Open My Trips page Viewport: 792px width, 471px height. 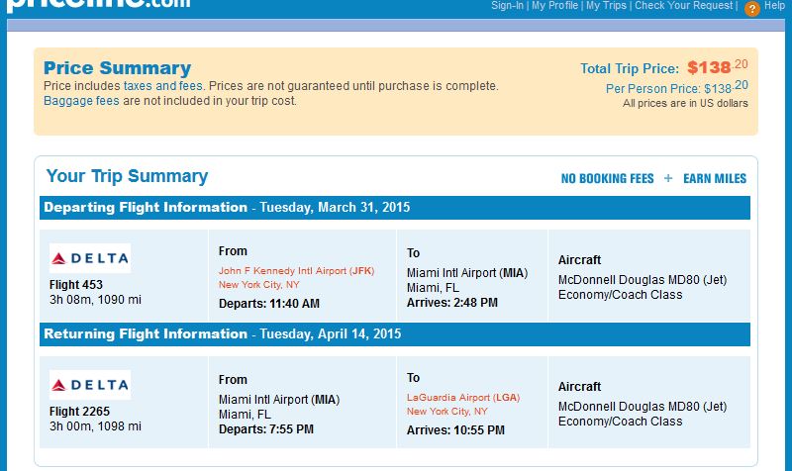coord(606,6)
